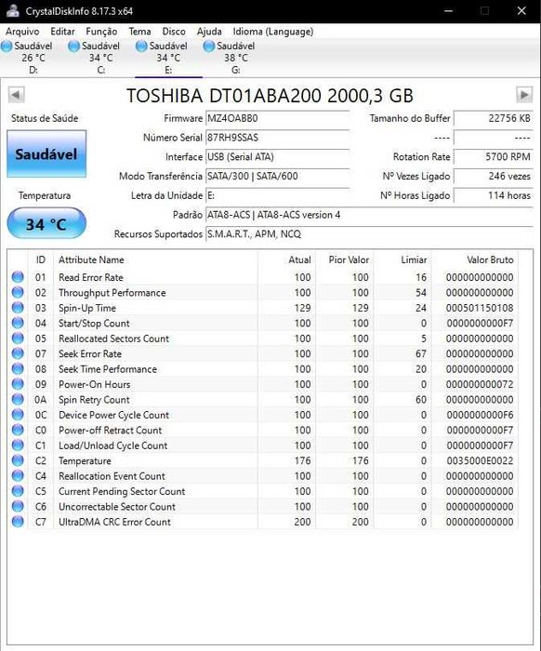The image size is (541, 651).
Task: Click the power-on hours field 114 horas
Action: pos(493,195)
